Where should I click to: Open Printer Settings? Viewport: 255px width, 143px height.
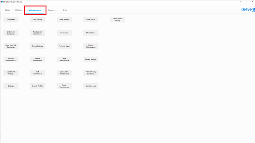coord(37,46)
